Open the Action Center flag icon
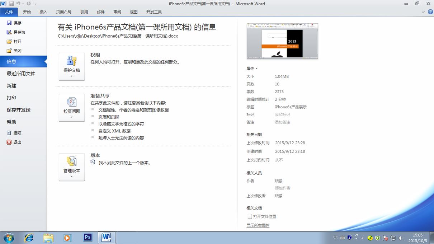The image size is (434, 244). (x=386, y=238)
